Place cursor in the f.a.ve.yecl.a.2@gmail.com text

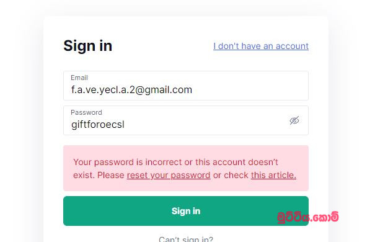[x=131, y=90]
